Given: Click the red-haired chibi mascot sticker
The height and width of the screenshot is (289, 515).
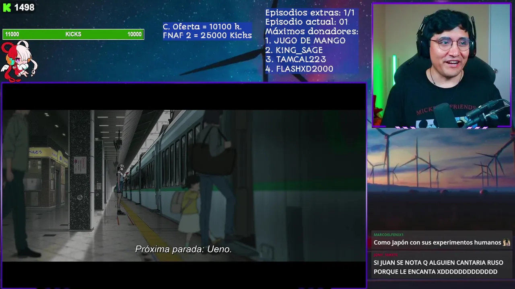Looking at the screenshot, I should 19,61.
